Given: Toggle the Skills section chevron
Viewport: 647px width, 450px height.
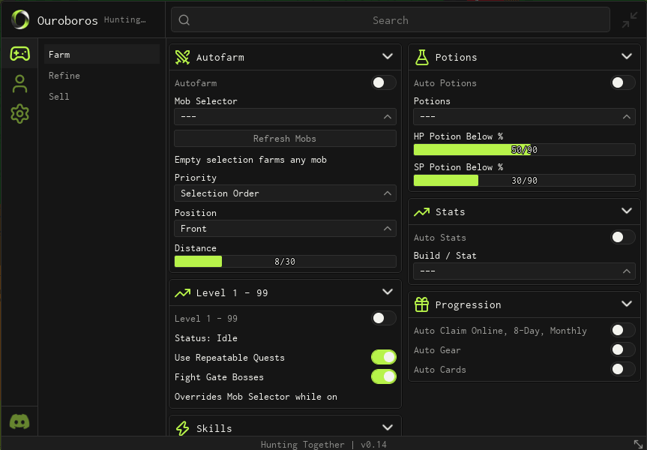Looking at the screenshot, I should point(388,427).
